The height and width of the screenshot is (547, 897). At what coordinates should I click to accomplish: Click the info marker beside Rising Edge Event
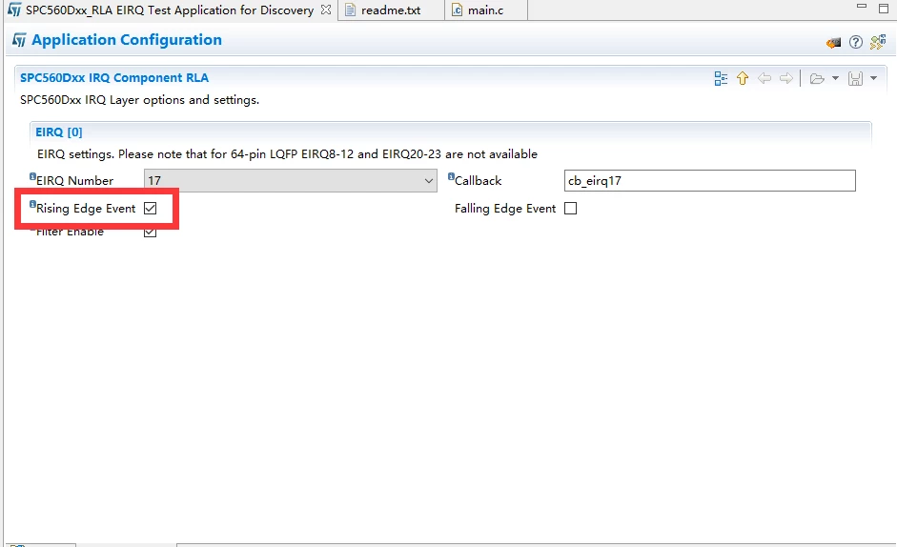coord(32,204)
